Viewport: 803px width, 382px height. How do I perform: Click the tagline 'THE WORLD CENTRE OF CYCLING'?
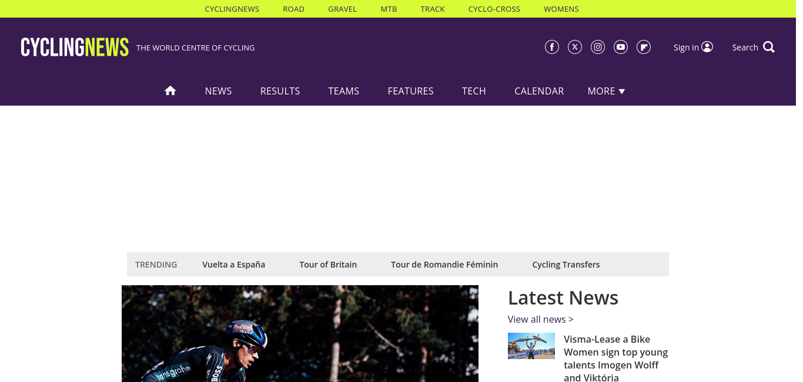[x=196, y=48]
